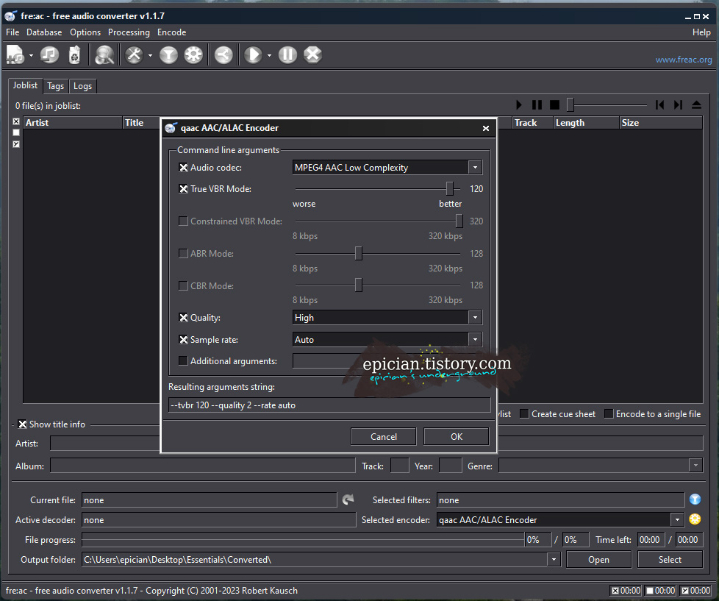Open the Encode menu
719x601 pixels.
pyautogui.click(x=171, y=32)
